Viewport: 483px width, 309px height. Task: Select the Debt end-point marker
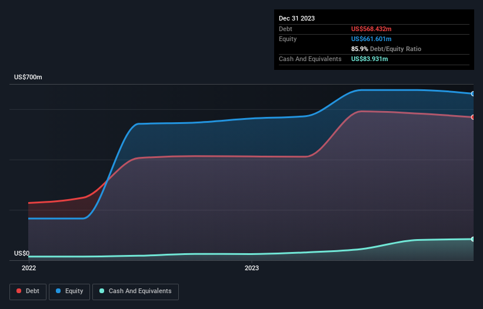[473, 117]
